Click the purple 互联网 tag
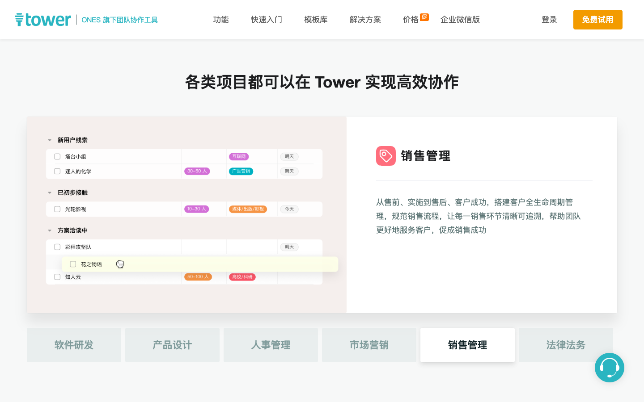This screenshot has width=644, height=402. click(238, 156)
